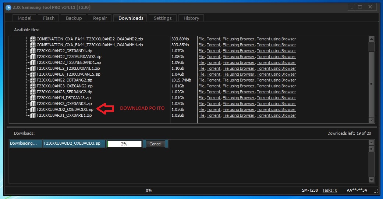The image size is (383, 199).
Task: Click scroll-down arrow of Downloads list
Action: click(371, 180)
